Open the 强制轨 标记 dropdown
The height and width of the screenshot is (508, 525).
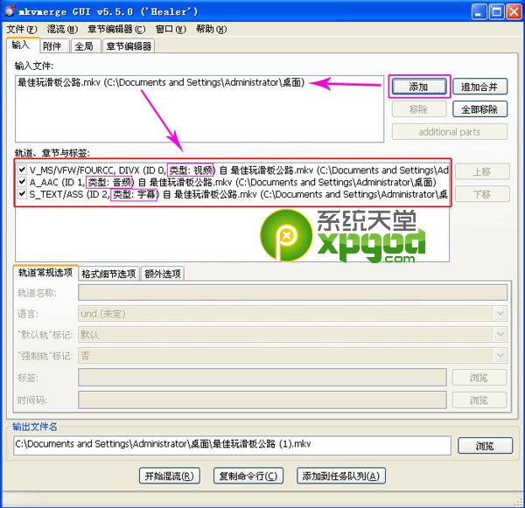coord(292,355)
